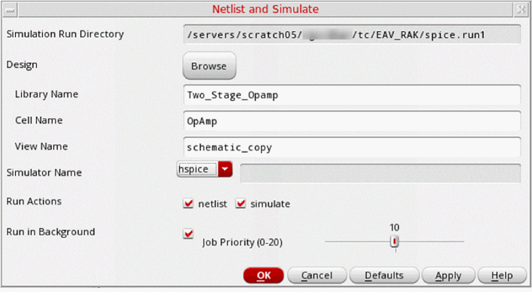The width and height of the screenshot is (532, 292).
Task: Open the window menu icon in title bar
Action: (9, 9)
